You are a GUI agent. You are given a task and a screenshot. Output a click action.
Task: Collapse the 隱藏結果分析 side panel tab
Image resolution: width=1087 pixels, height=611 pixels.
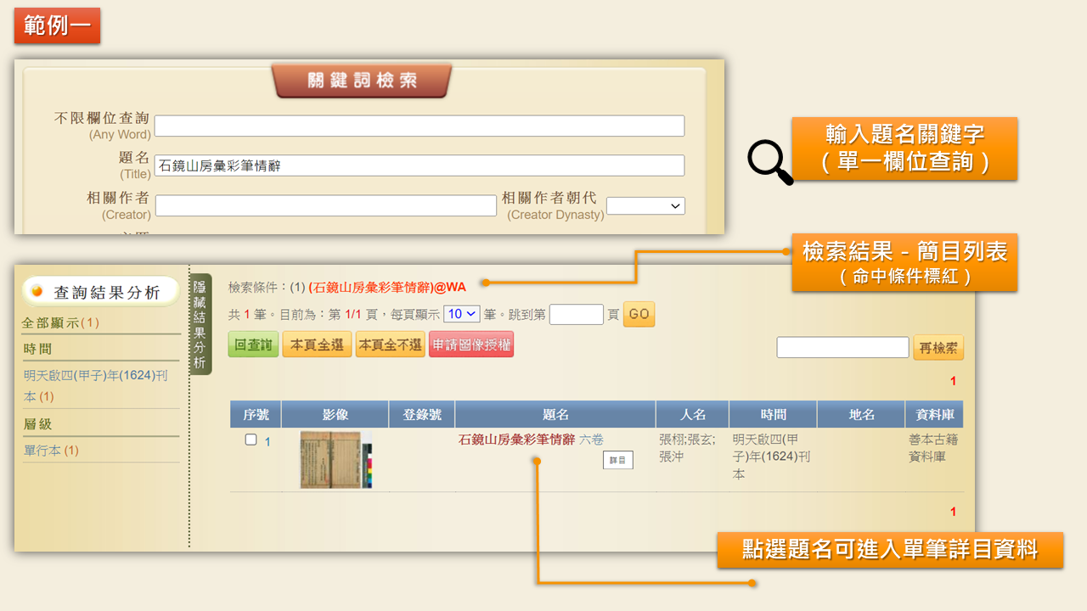(200, 324)
